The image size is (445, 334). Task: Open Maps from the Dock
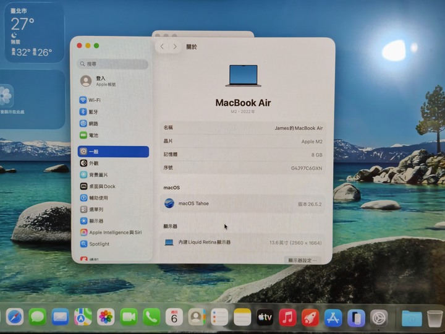(x=83, y=317)
